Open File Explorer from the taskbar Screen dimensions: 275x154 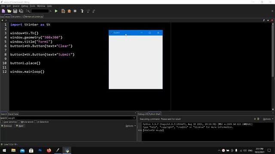(x=13, y=150)
